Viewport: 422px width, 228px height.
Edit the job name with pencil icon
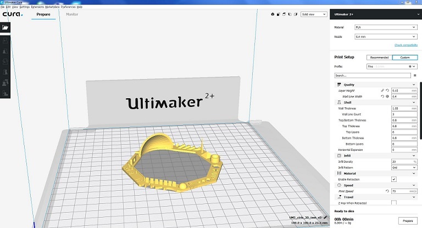click(x=325, y=217)
